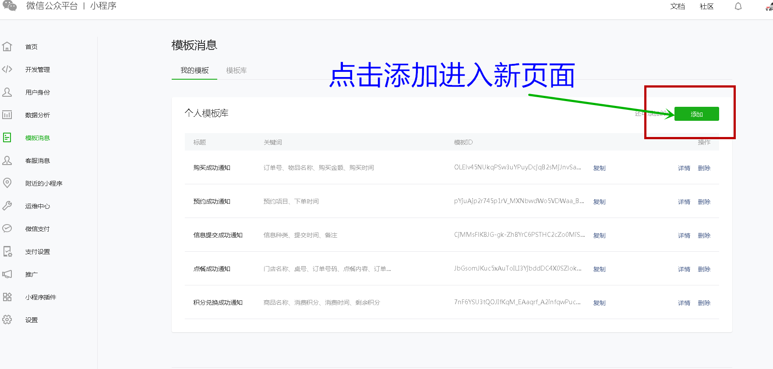Open 微信支付 in the sidebar
The image size is (773, 369).
coord(37,229)
